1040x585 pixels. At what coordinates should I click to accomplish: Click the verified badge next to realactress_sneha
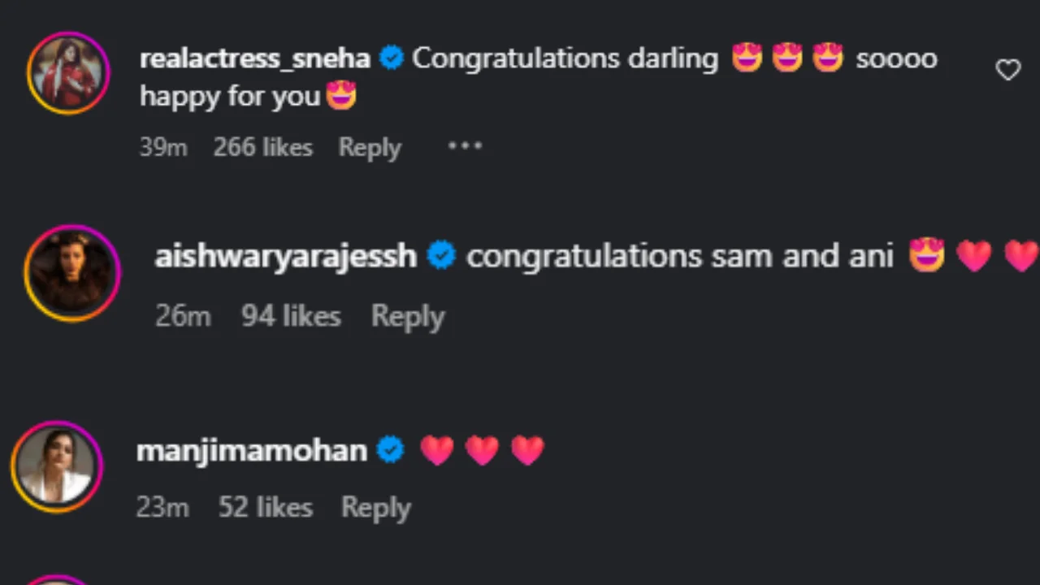(x=392, y=58)
